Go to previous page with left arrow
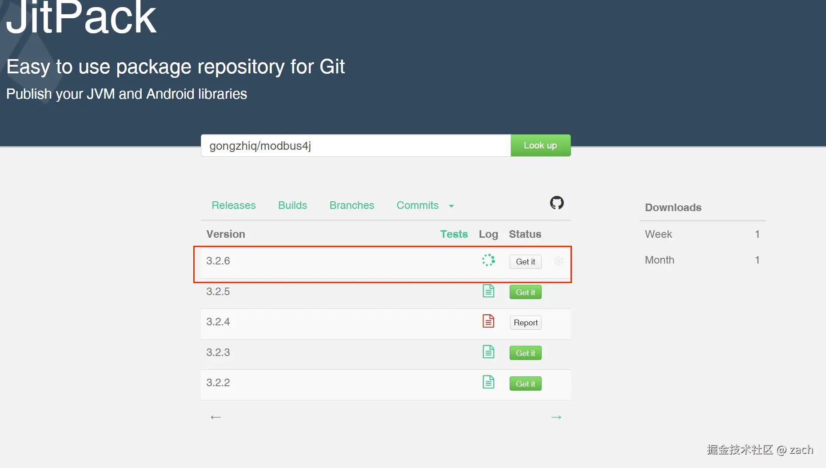Image resolution: width=826 pixels, height=468 pixels. point(215,417)
